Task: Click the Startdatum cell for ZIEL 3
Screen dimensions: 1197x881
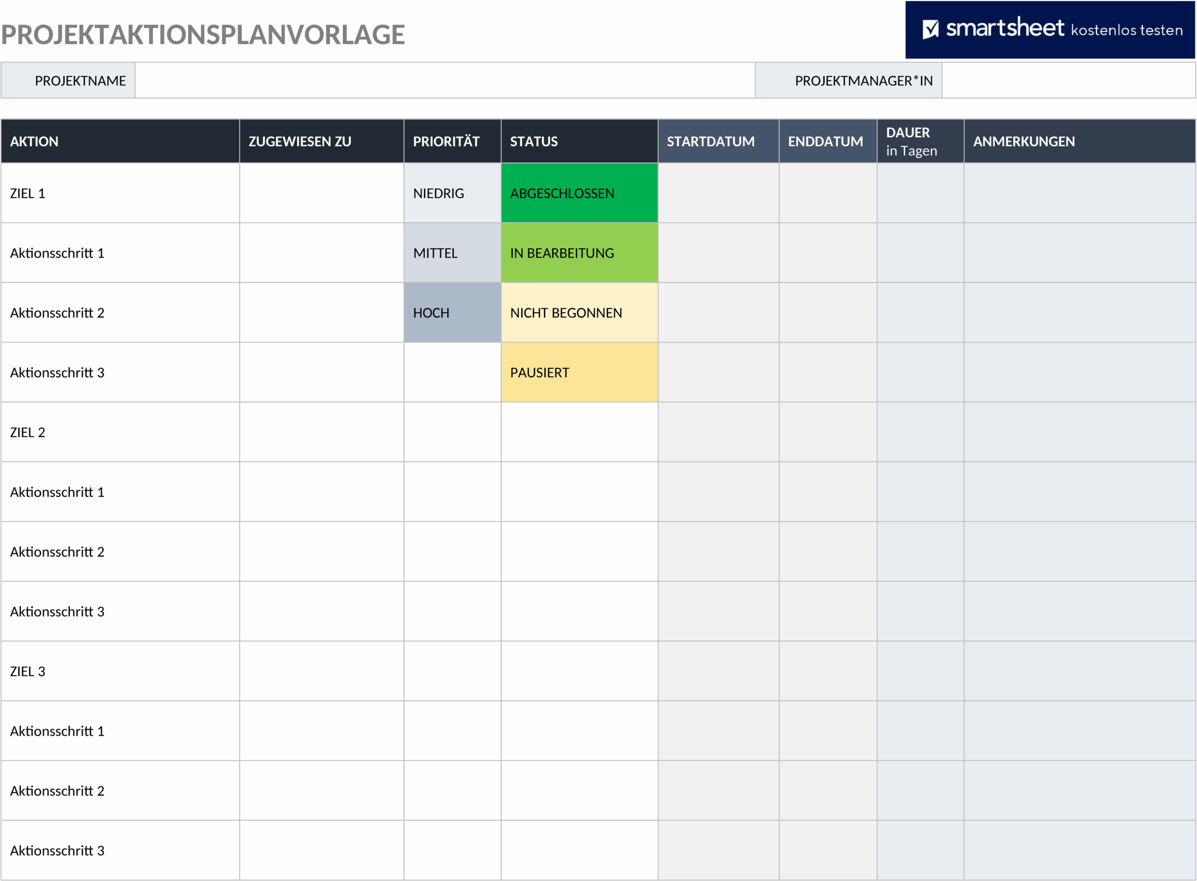Action: coord(719,671)
